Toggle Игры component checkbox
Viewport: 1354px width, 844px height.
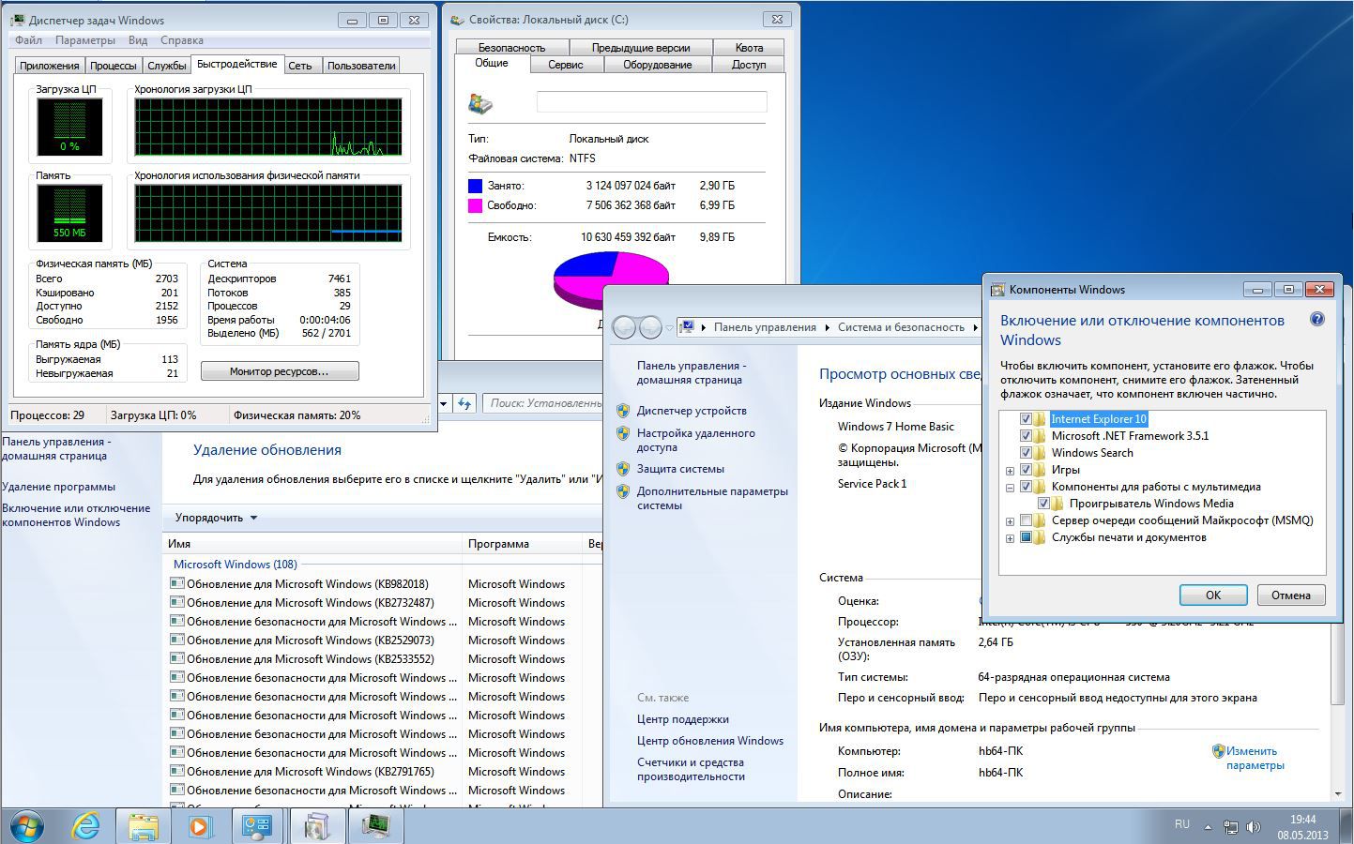point(1026,470)
